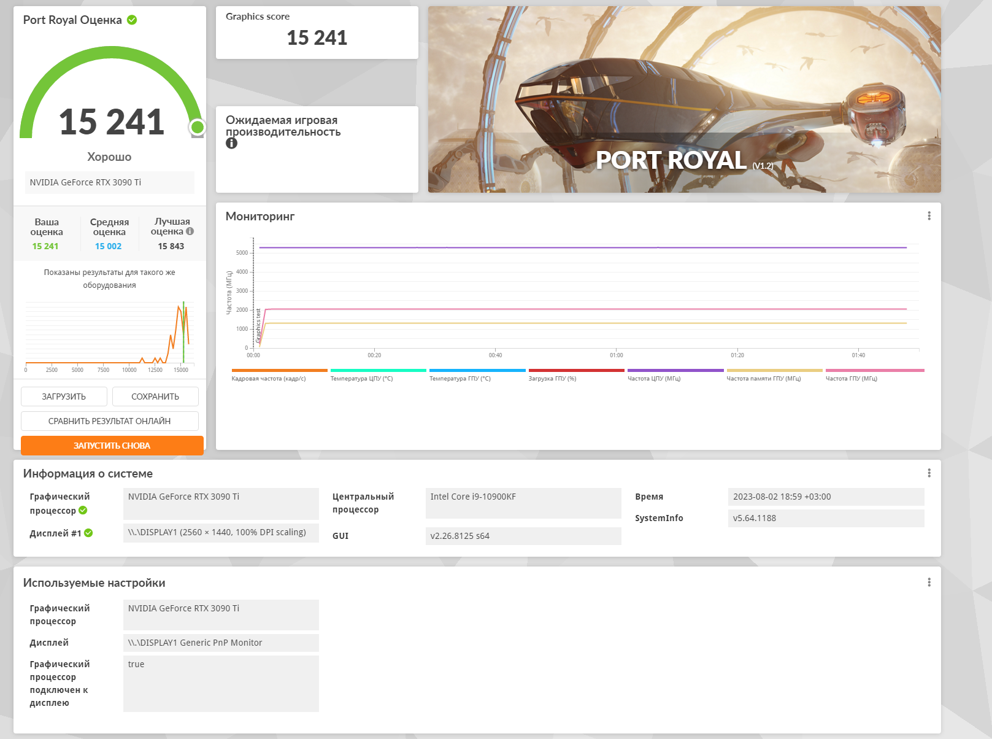Click the large 15 241 gauge score
This screenshot has height=739, width=992.
[x=112, y=122]
